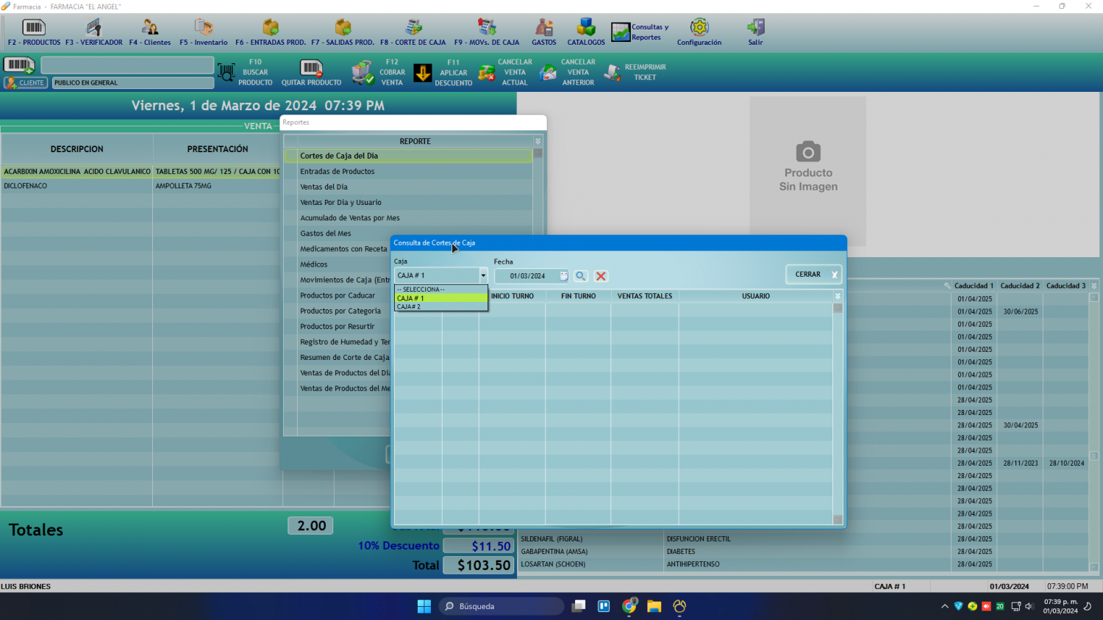This screenshot has height=620, width=1103.
Task: Click the product barcode input field
Action: pos(126,65)
